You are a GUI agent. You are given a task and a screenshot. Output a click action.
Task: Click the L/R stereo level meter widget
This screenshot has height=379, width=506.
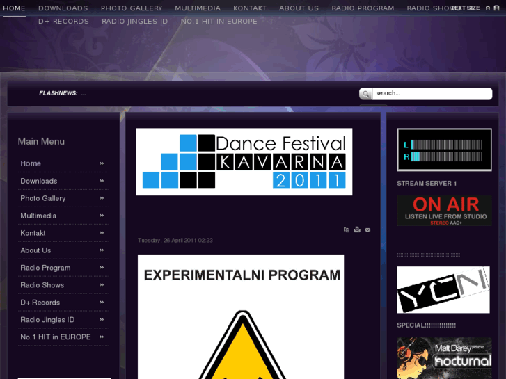[x=444, y=150]
